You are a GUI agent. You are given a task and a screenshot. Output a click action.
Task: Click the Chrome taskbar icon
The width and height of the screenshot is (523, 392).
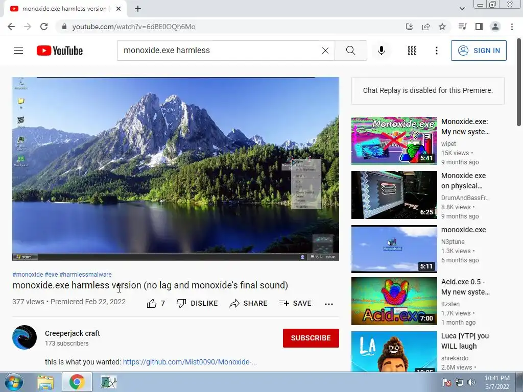[77, 382]
